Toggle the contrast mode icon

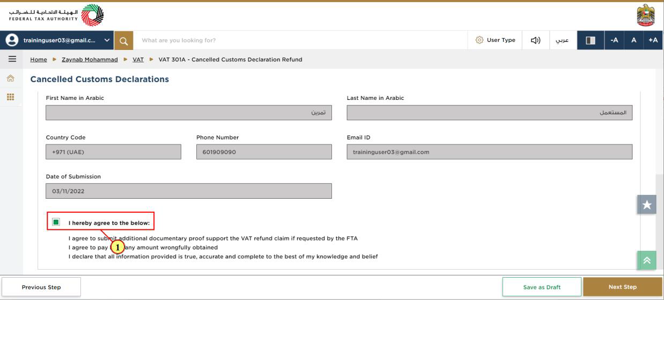coord(591,40)
